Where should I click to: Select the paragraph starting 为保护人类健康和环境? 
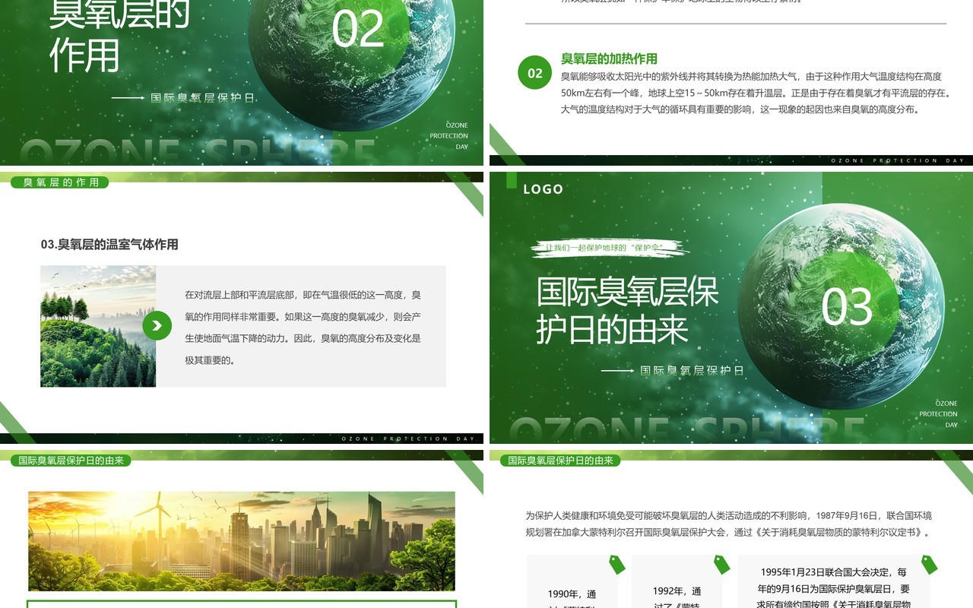(728, 524)
